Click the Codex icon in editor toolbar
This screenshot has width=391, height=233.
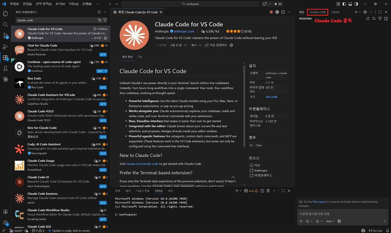click(x=277, y=12)
